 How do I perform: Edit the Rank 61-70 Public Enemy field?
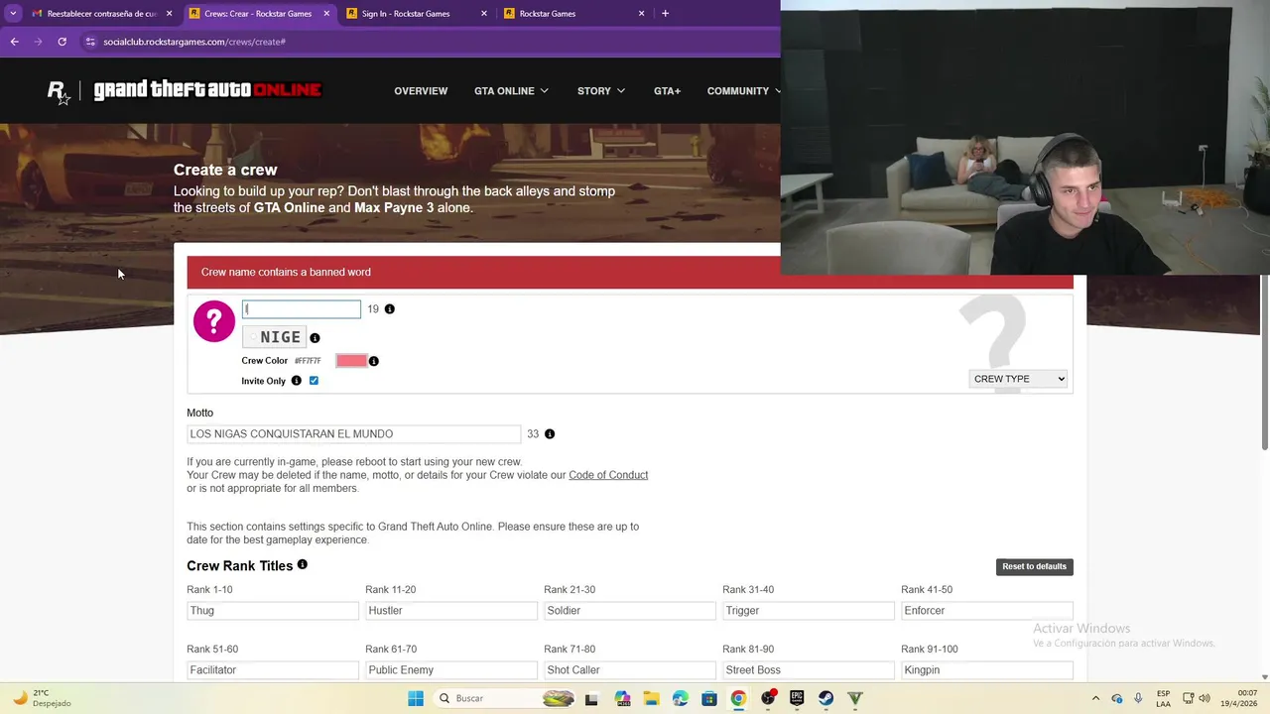pos(451,670)
